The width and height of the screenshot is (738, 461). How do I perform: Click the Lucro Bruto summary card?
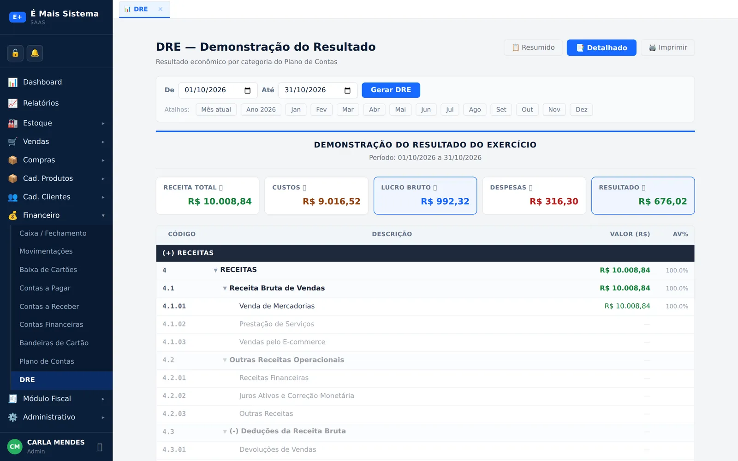pos(425,196)
